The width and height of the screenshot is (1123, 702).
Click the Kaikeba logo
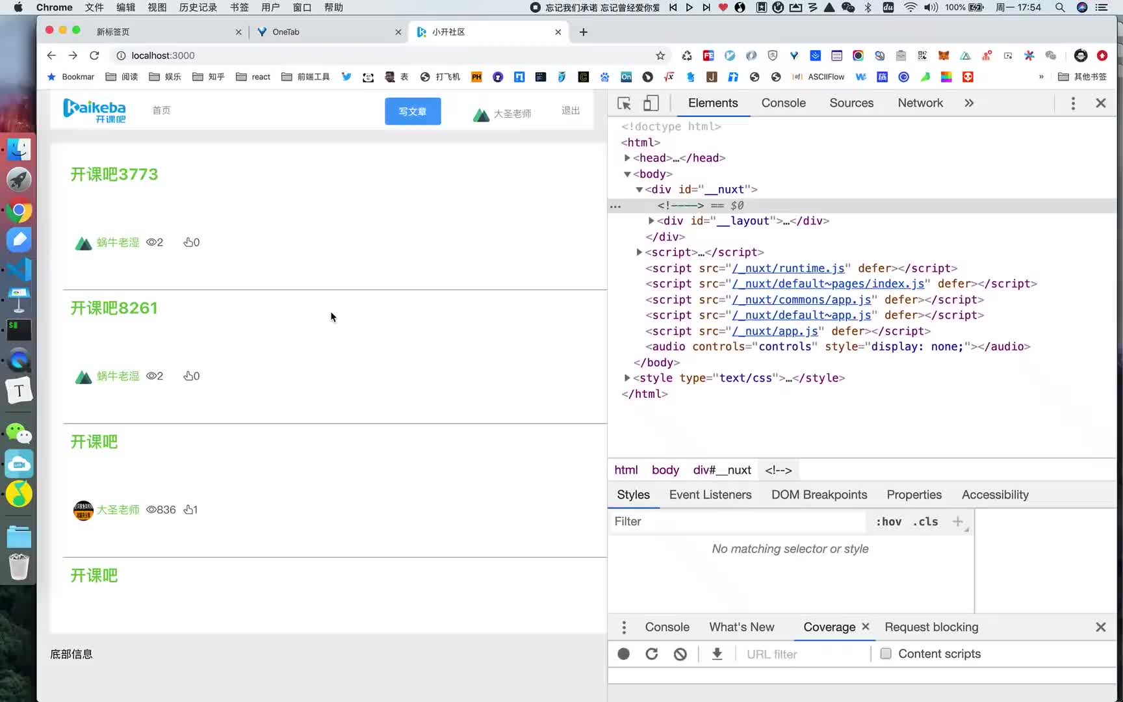94,110
